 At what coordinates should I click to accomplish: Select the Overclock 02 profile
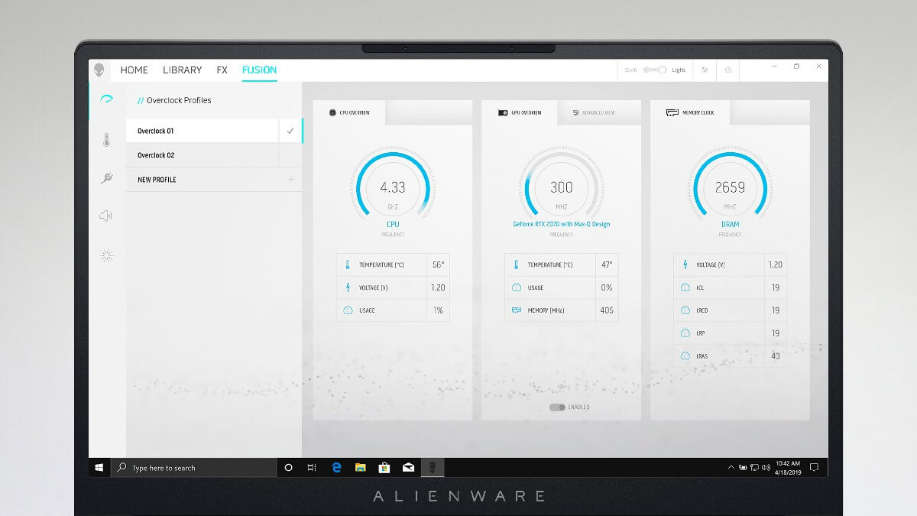pos(203,155)
